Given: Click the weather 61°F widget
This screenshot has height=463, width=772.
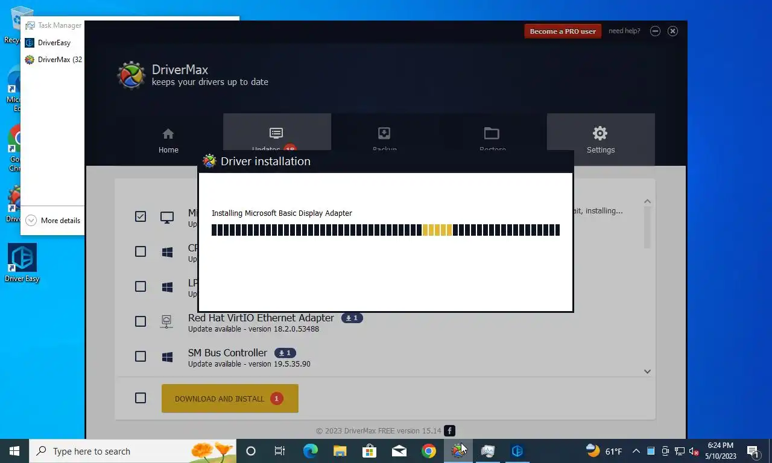Looking at the screenshot, I should point(604,451).
